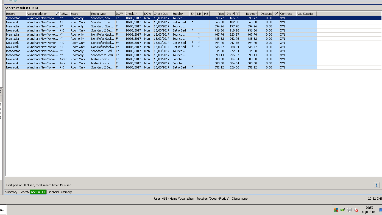Open the Financial Summary tab
Screen dimensions: 382x215
pos(60,192)
